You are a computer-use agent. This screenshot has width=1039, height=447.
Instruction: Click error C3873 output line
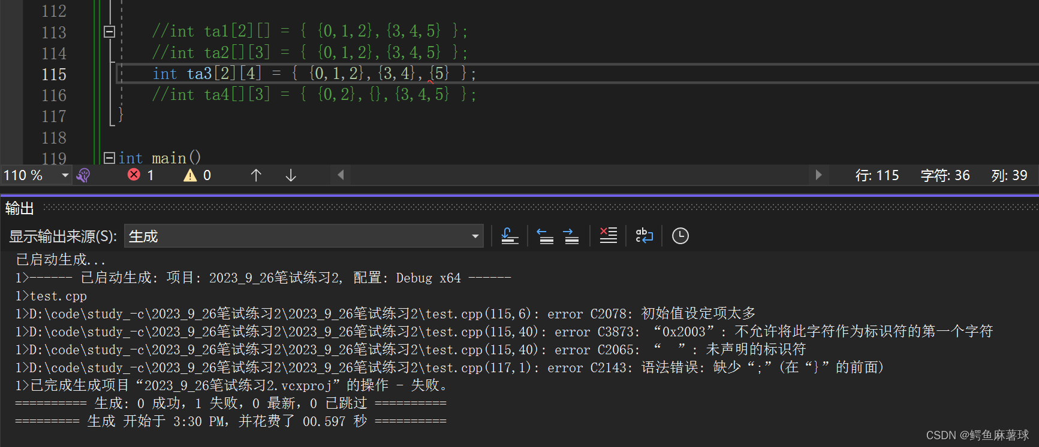[x=504, y=332]
